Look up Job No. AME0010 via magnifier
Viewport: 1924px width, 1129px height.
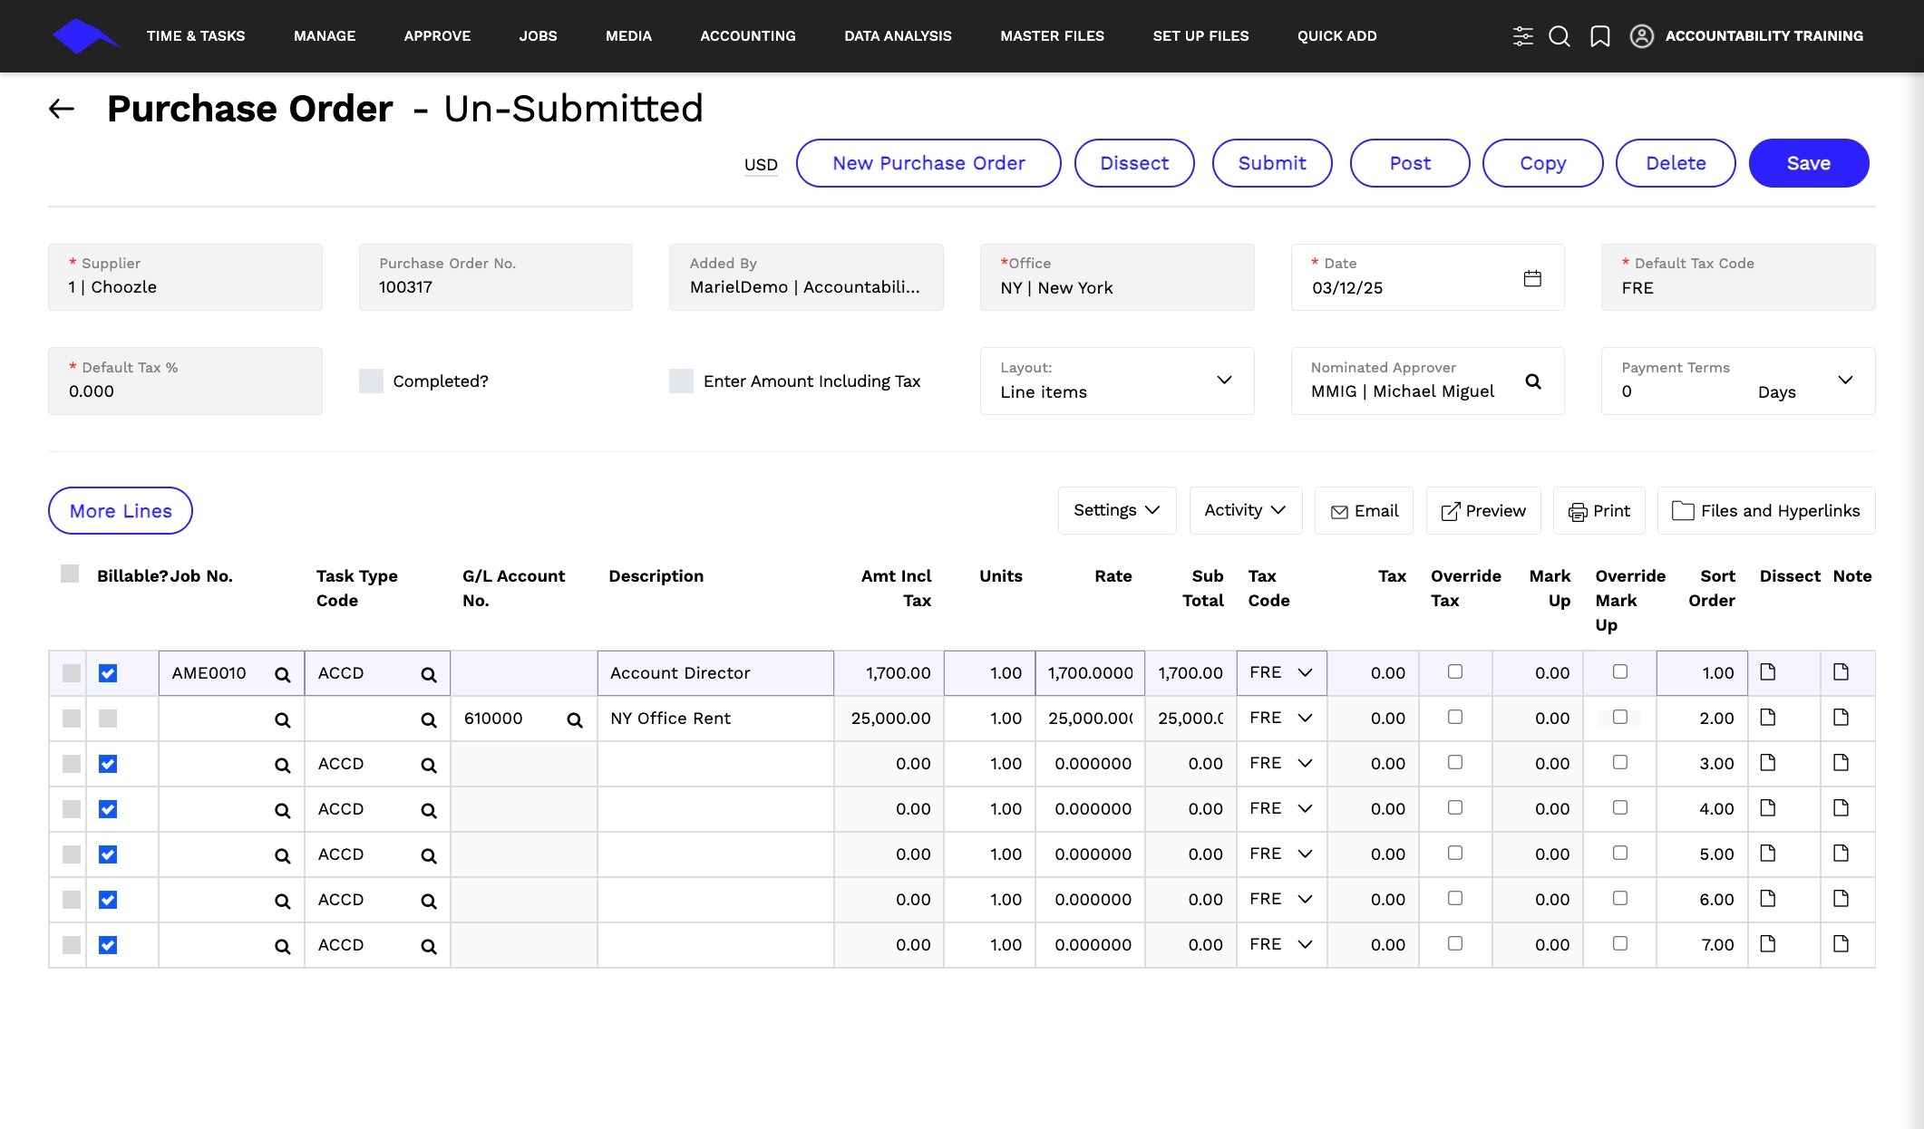tap(283, 674)
